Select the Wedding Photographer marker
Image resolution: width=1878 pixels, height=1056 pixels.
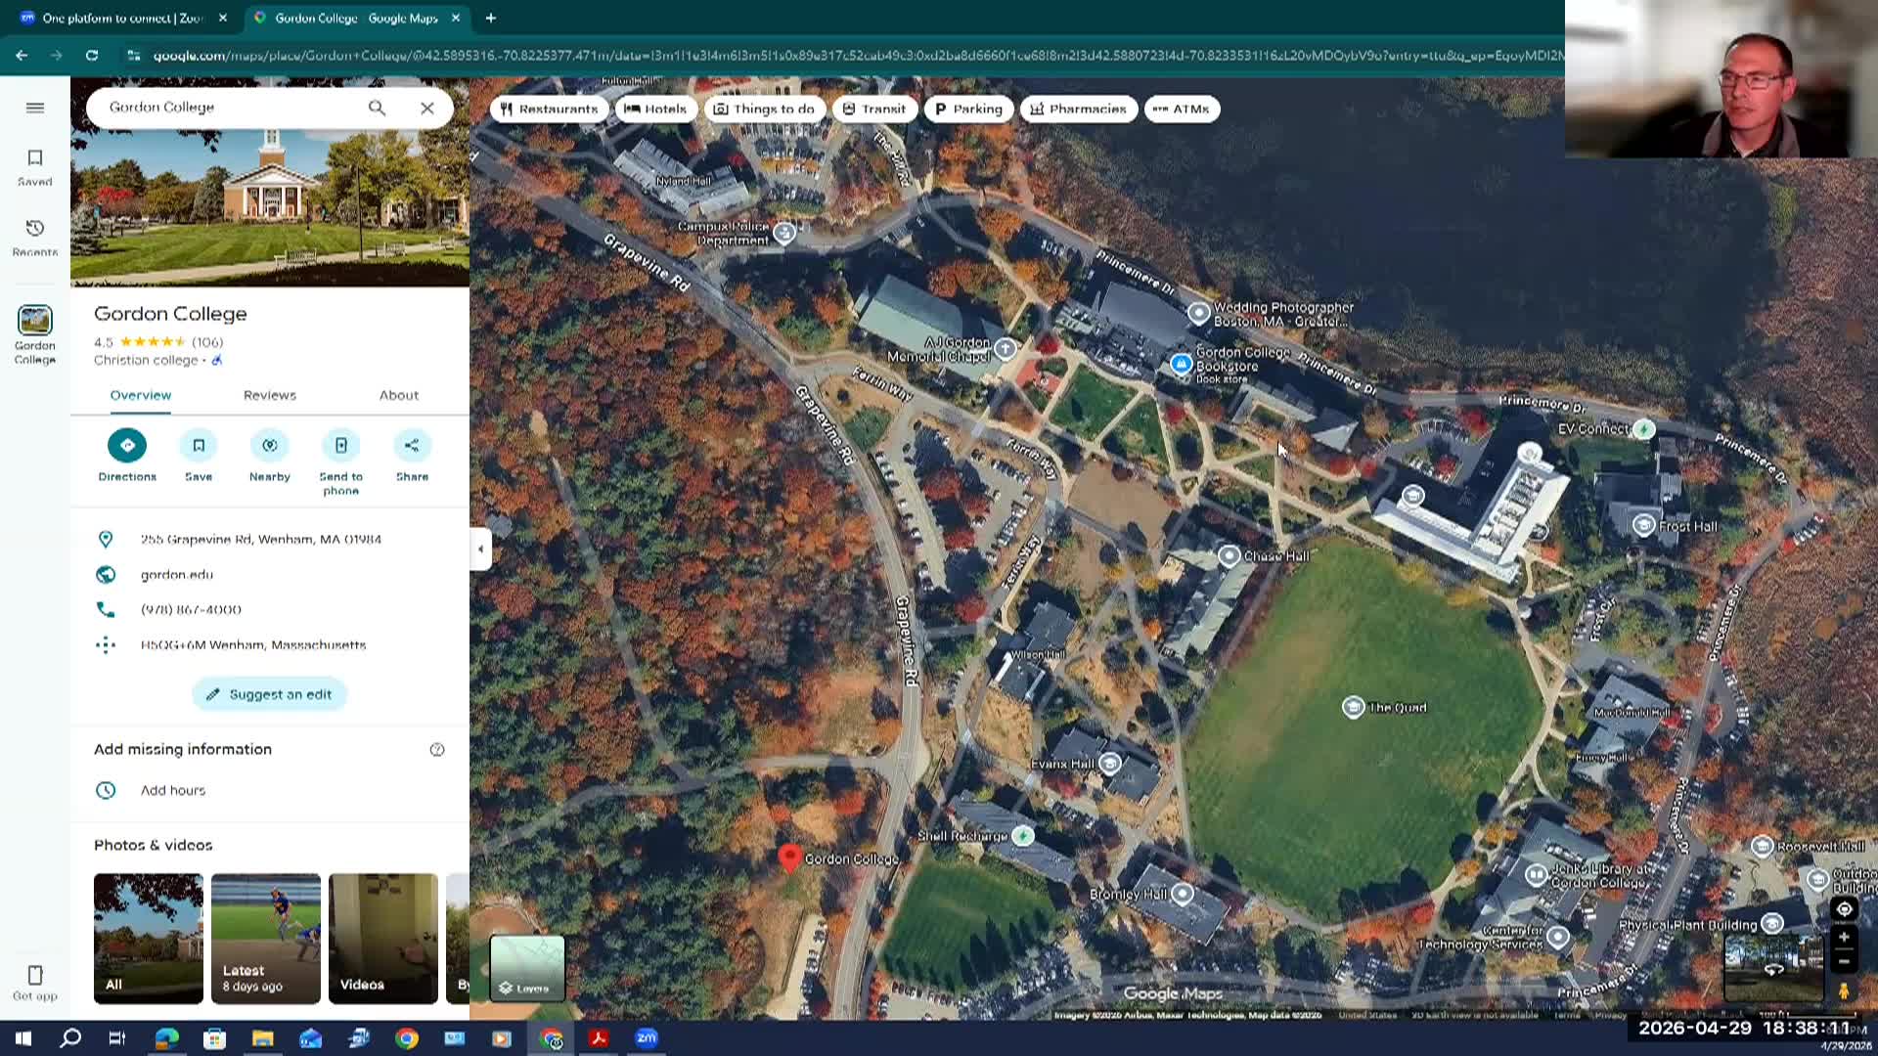(1199, 313)
